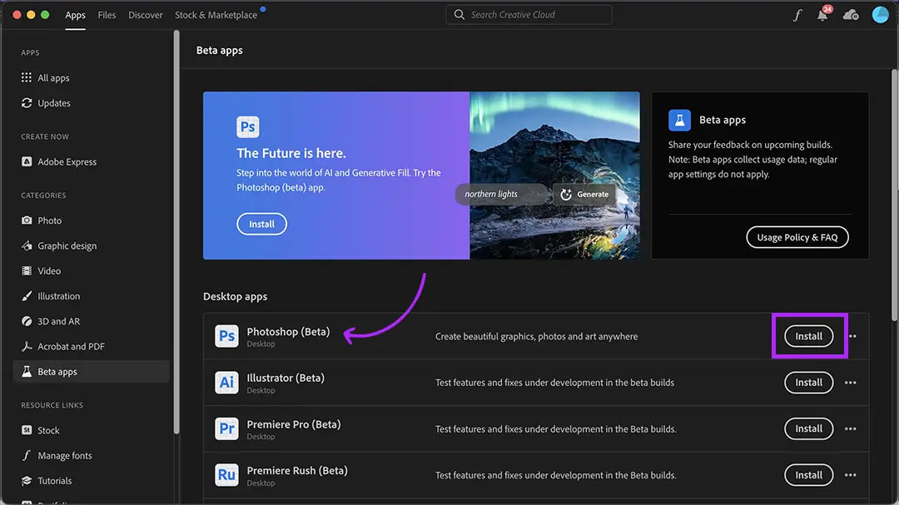
Task: Switch to the Apps tab
Action: click(75, 15)
